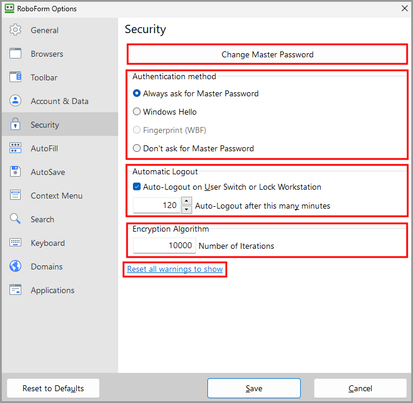The width and height of the screenshot is (413, 403).
Task: Open the Applications section
Action: (x=60, y=290)
